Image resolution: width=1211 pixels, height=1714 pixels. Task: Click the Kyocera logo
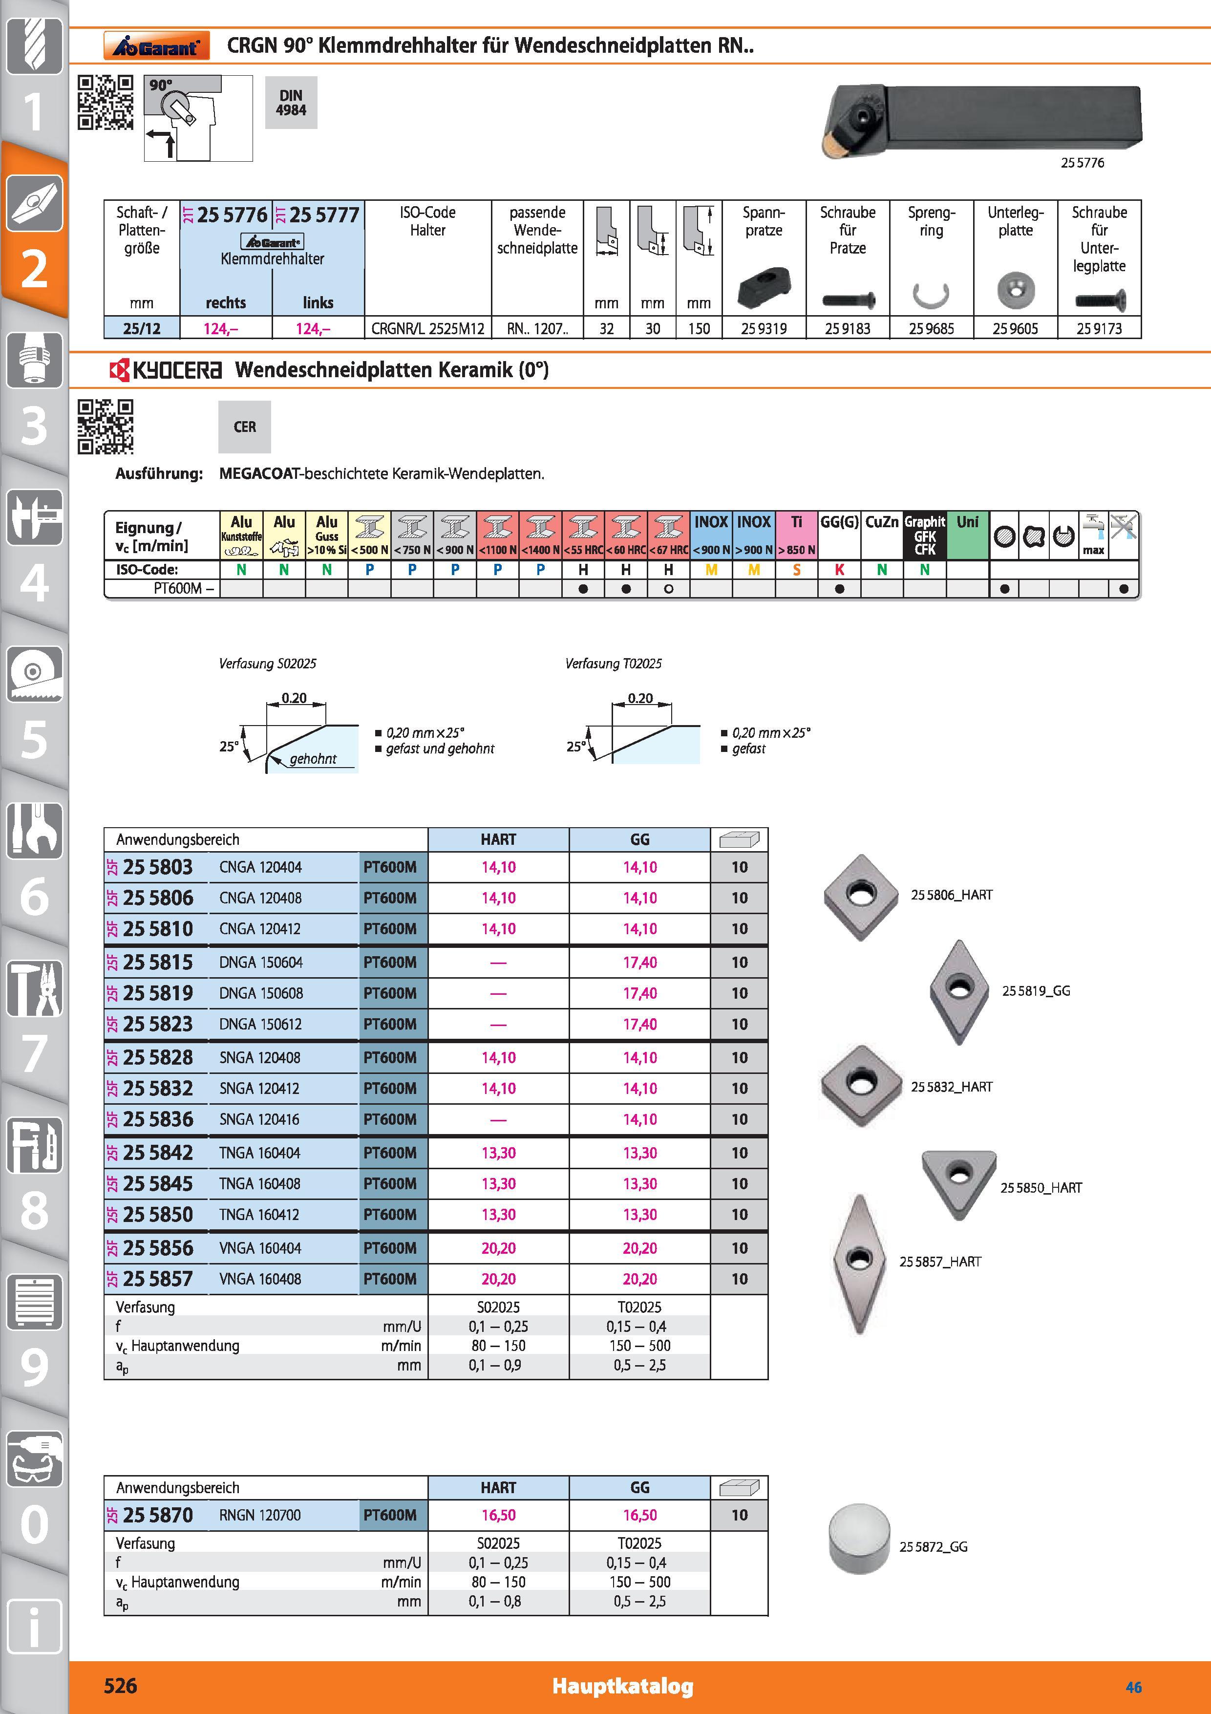(166, 369)
